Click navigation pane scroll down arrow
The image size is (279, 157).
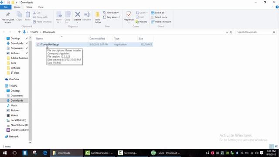click(30, 142)
